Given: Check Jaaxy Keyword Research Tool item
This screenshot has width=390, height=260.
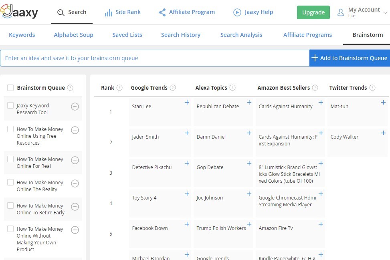Looking at the screenshot, I should pos(10,105).
